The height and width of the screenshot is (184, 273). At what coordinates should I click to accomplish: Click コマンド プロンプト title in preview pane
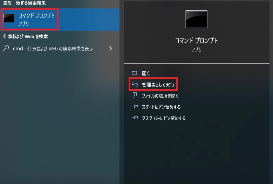click(x=197, y=41)
